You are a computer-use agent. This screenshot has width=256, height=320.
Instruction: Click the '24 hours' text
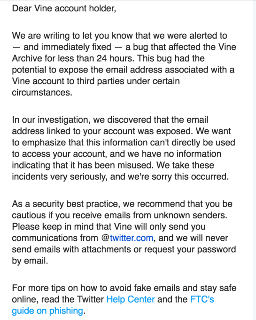pyautogui.click(x=115, y=58)
